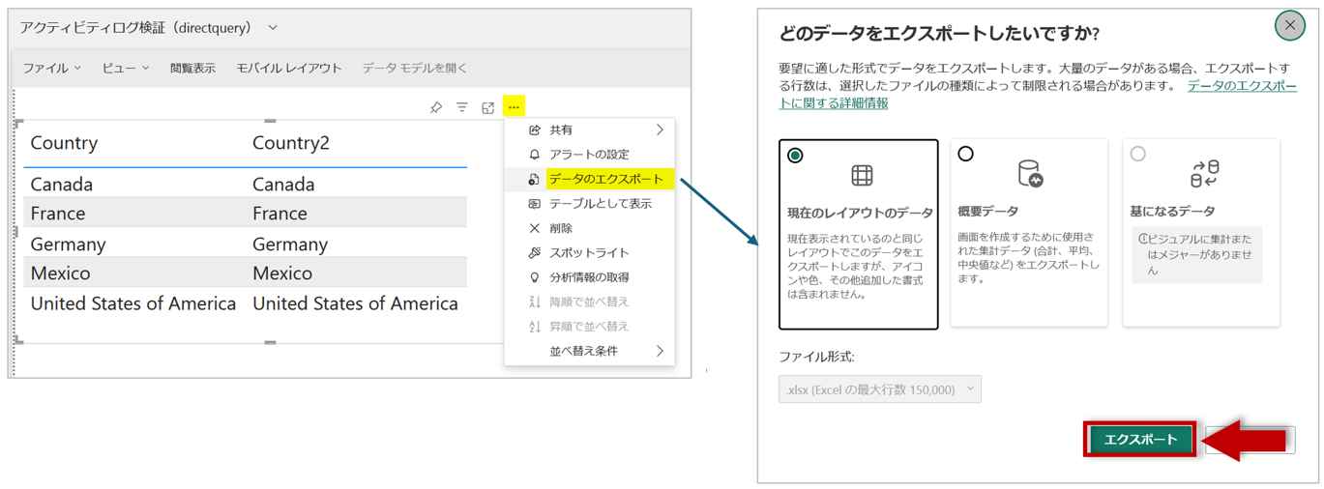Expand the 共有 submenu arrow
The height and width of the screenshot is (489, 1324).
coord(660,129)
